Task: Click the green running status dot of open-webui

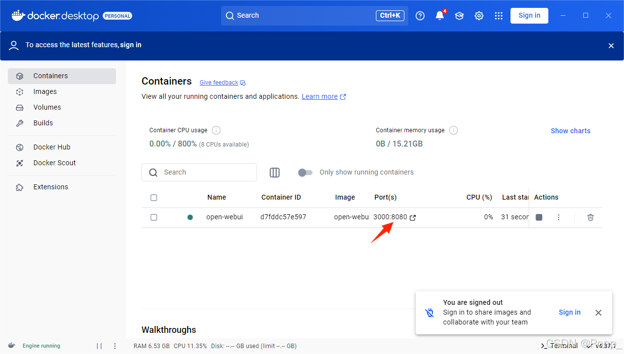Action: point(190,217)
